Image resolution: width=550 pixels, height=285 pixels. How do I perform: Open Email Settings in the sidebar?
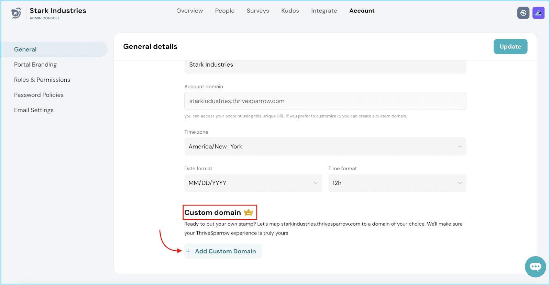(34, 110)
